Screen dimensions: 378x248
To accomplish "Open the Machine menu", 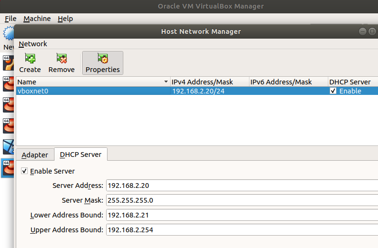I will click(x=37, y=19).
